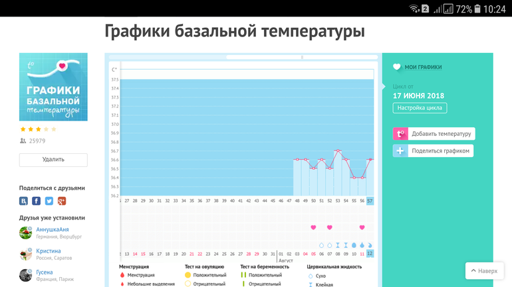Open Настройка цикла settings
512x287 pixels.
(x=420, y=108)
